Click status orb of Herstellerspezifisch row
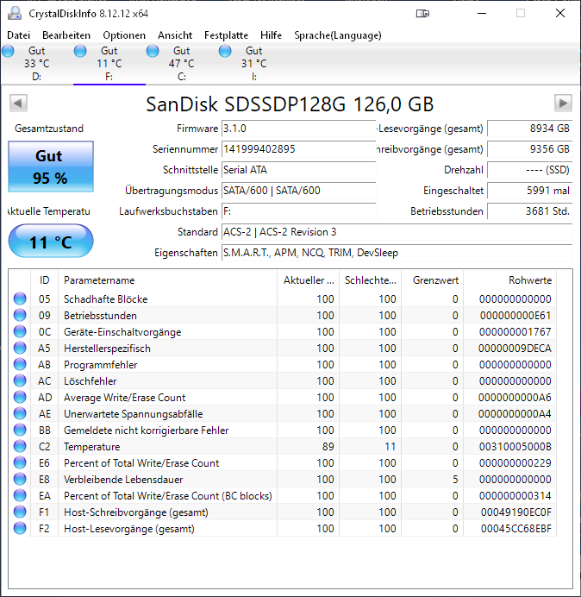Image resolution: width=581 pixels, height=597 pixels. pos(20,348)
